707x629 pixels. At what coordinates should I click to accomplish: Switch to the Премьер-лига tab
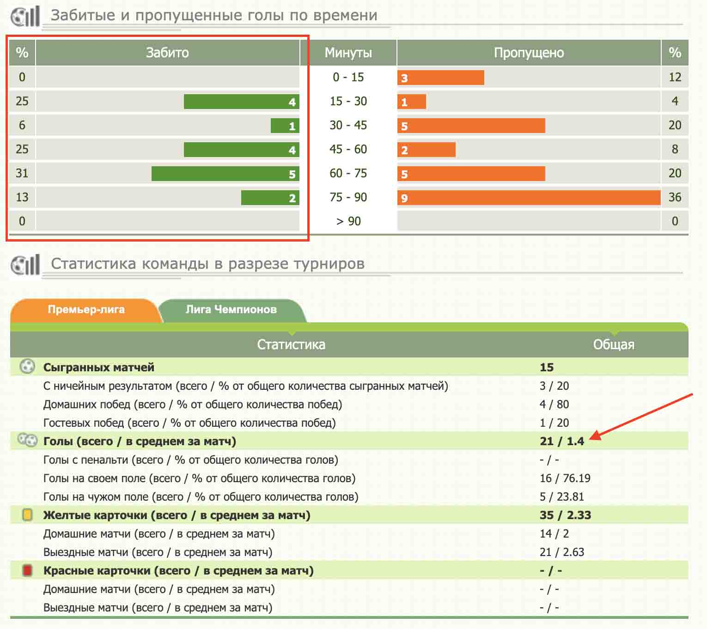(x=86, y=309)
